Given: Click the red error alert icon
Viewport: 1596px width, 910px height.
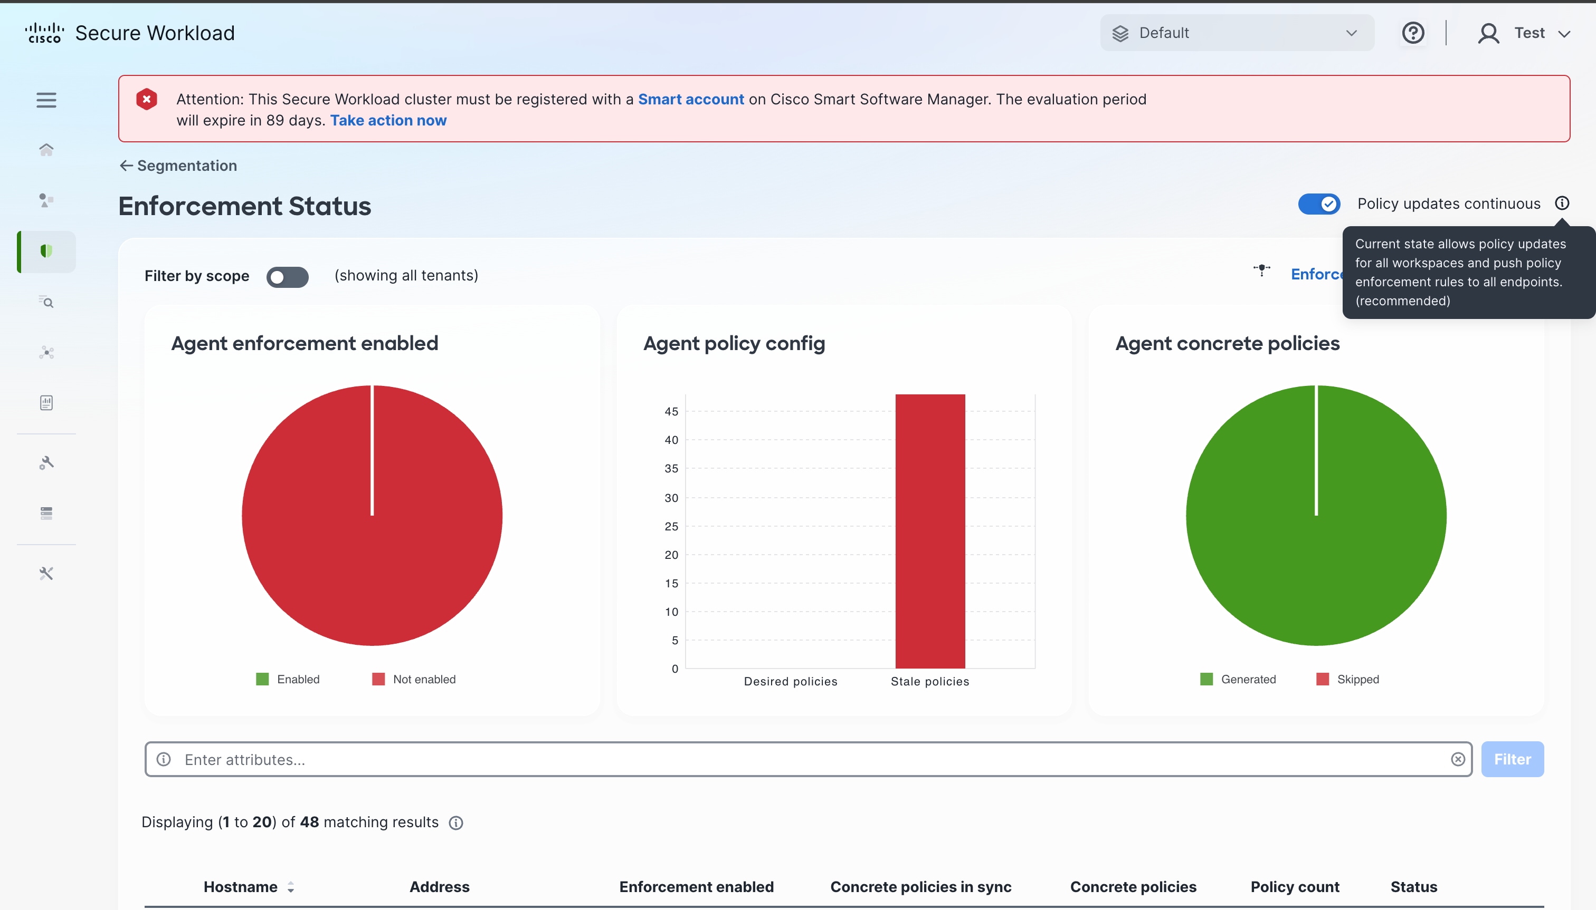Looking at the screenshot, I should pos(146,99).
